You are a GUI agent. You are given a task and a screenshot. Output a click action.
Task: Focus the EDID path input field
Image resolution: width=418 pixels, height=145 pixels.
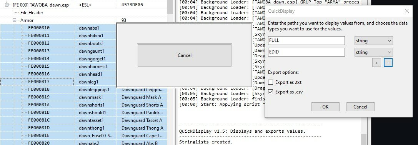point(306,52)
